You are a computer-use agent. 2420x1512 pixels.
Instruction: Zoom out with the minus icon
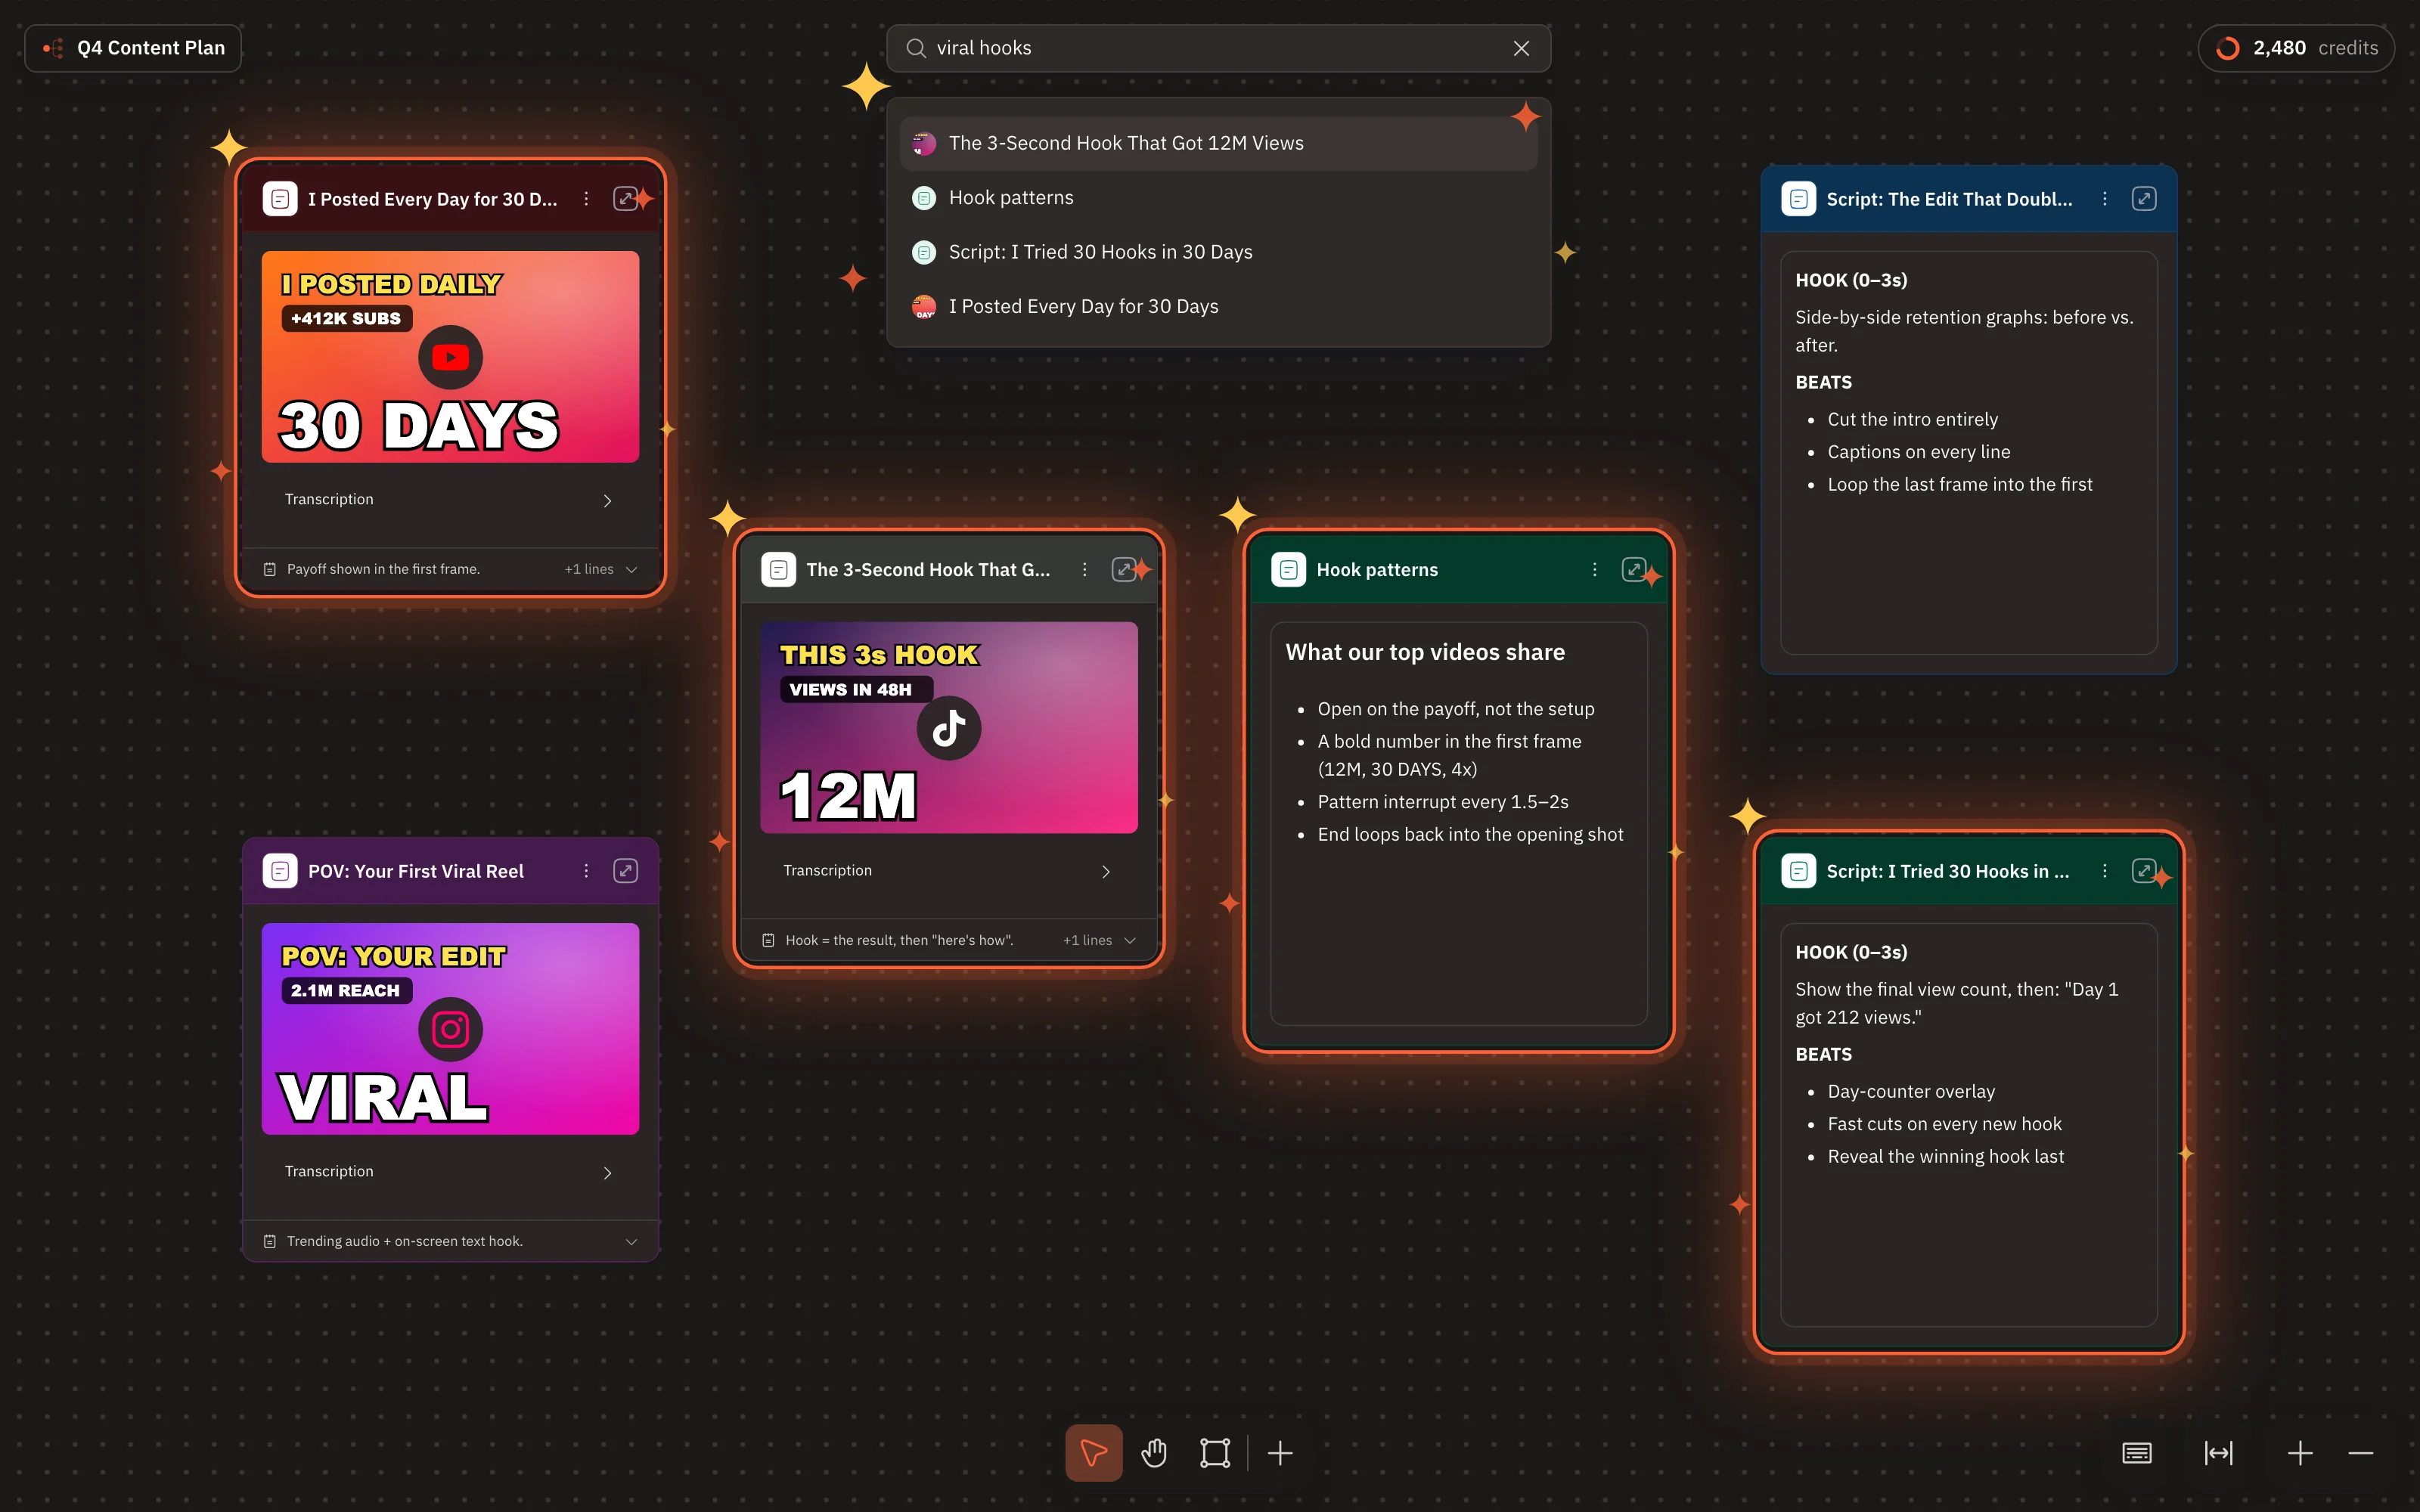[2361, 1452]
